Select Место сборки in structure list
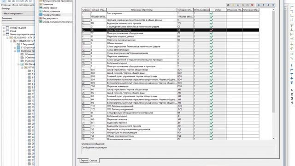Viewport: 295px width, 166px height. [x=50, y=8]
